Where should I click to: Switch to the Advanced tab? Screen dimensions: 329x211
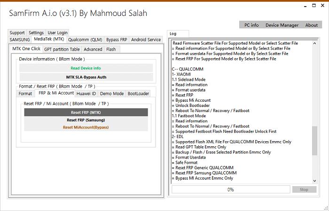(93, 49)
